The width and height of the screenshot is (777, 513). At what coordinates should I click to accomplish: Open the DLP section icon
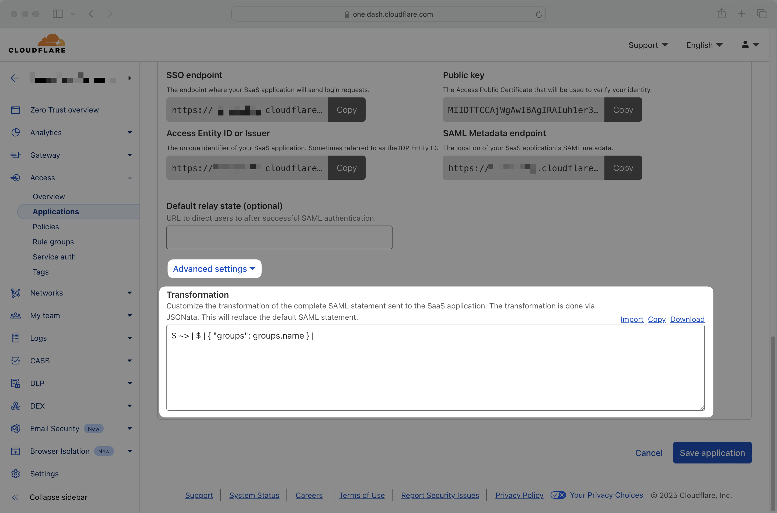click(x=16, y=383)
